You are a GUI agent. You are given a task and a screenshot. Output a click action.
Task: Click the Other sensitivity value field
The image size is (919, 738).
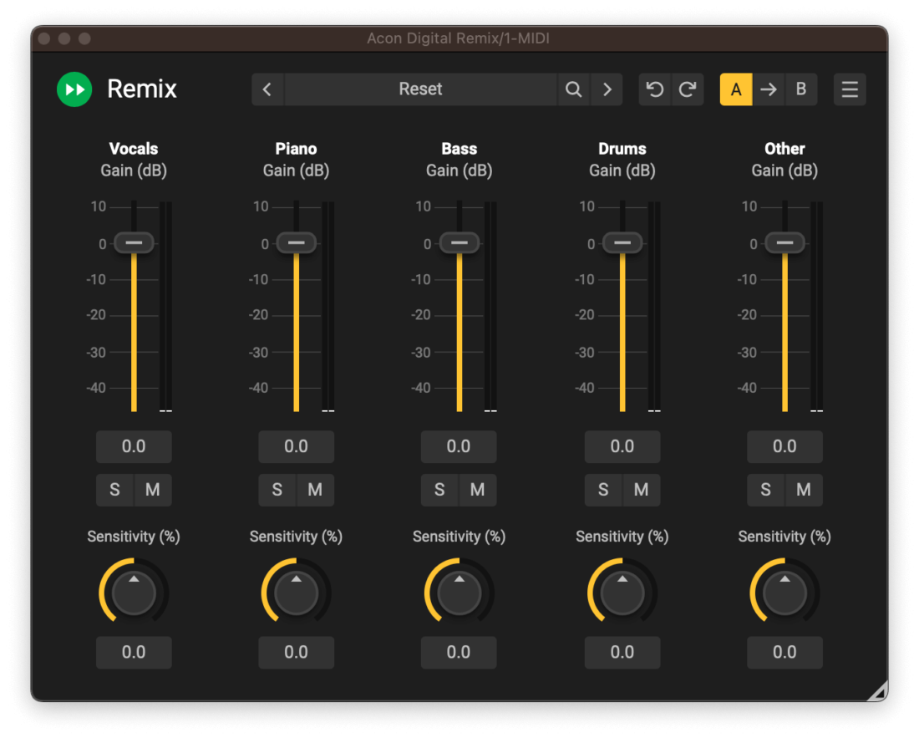pos(784,653)
